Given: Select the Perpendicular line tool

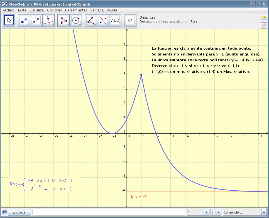Looking at the screenshot, I should click(x=48, y=20).
